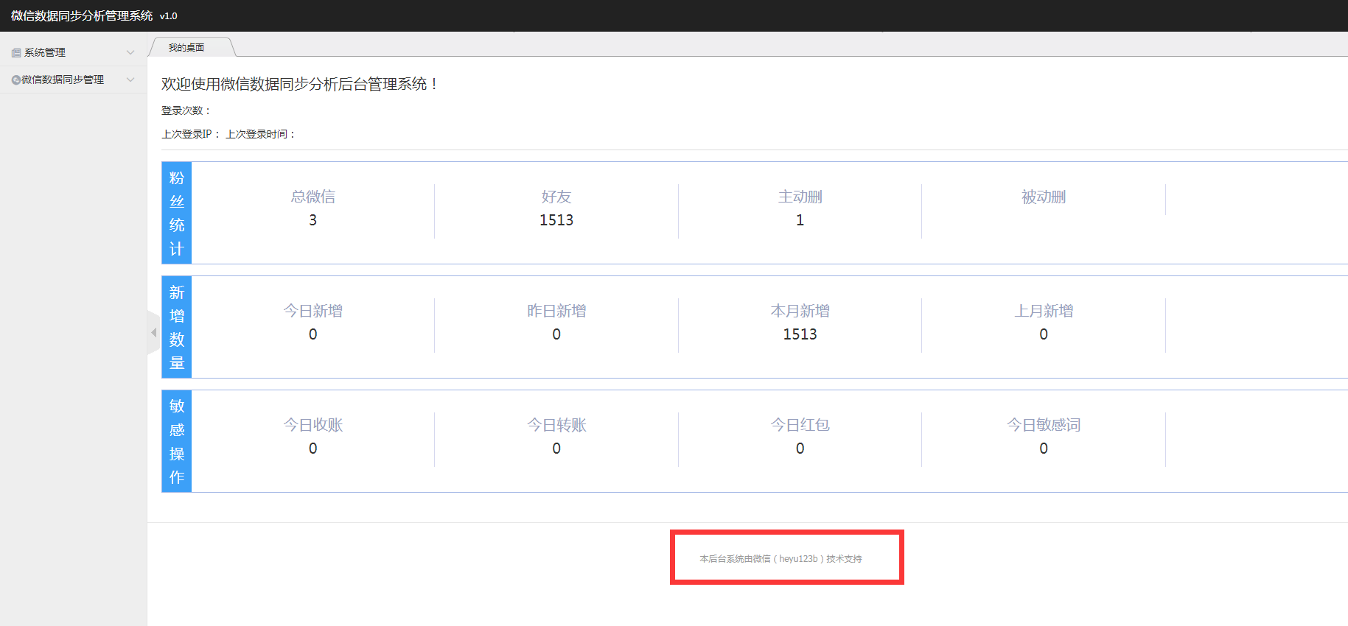Screen dimensions: 1348x626
Task: Select the 今日新增 label
Action: click(313, 311)
